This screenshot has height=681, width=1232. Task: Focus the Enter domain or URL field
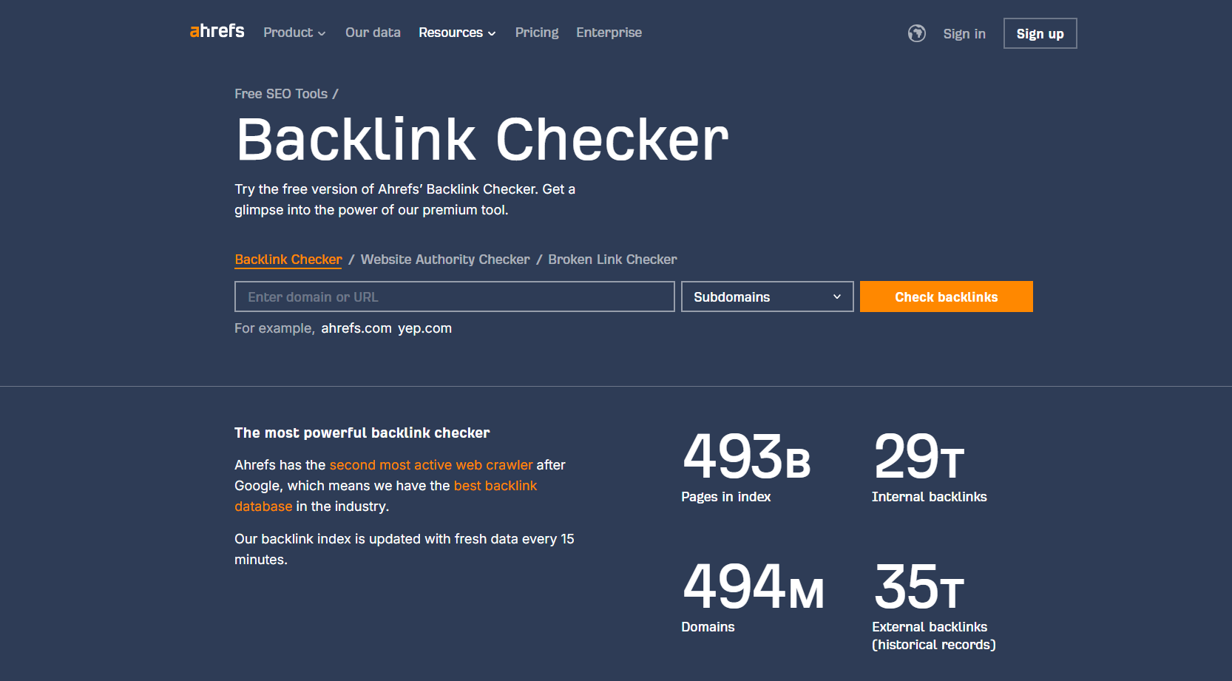pos(455,297)
